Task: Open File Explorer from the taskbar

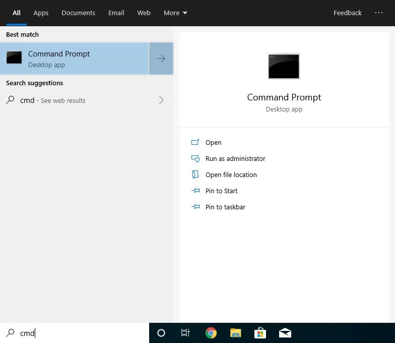Action: pos(235,333)
